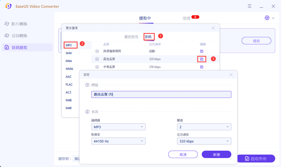Expand the 位元速率 320 kbps dropdown
This screenshot has width=281, height=167.
pyautogui.click(x=204, y=141)
